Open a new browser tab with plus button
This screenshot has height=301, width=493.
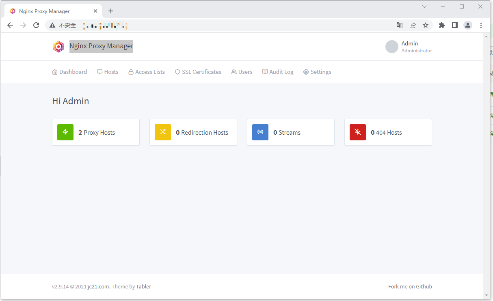[111, 11]
